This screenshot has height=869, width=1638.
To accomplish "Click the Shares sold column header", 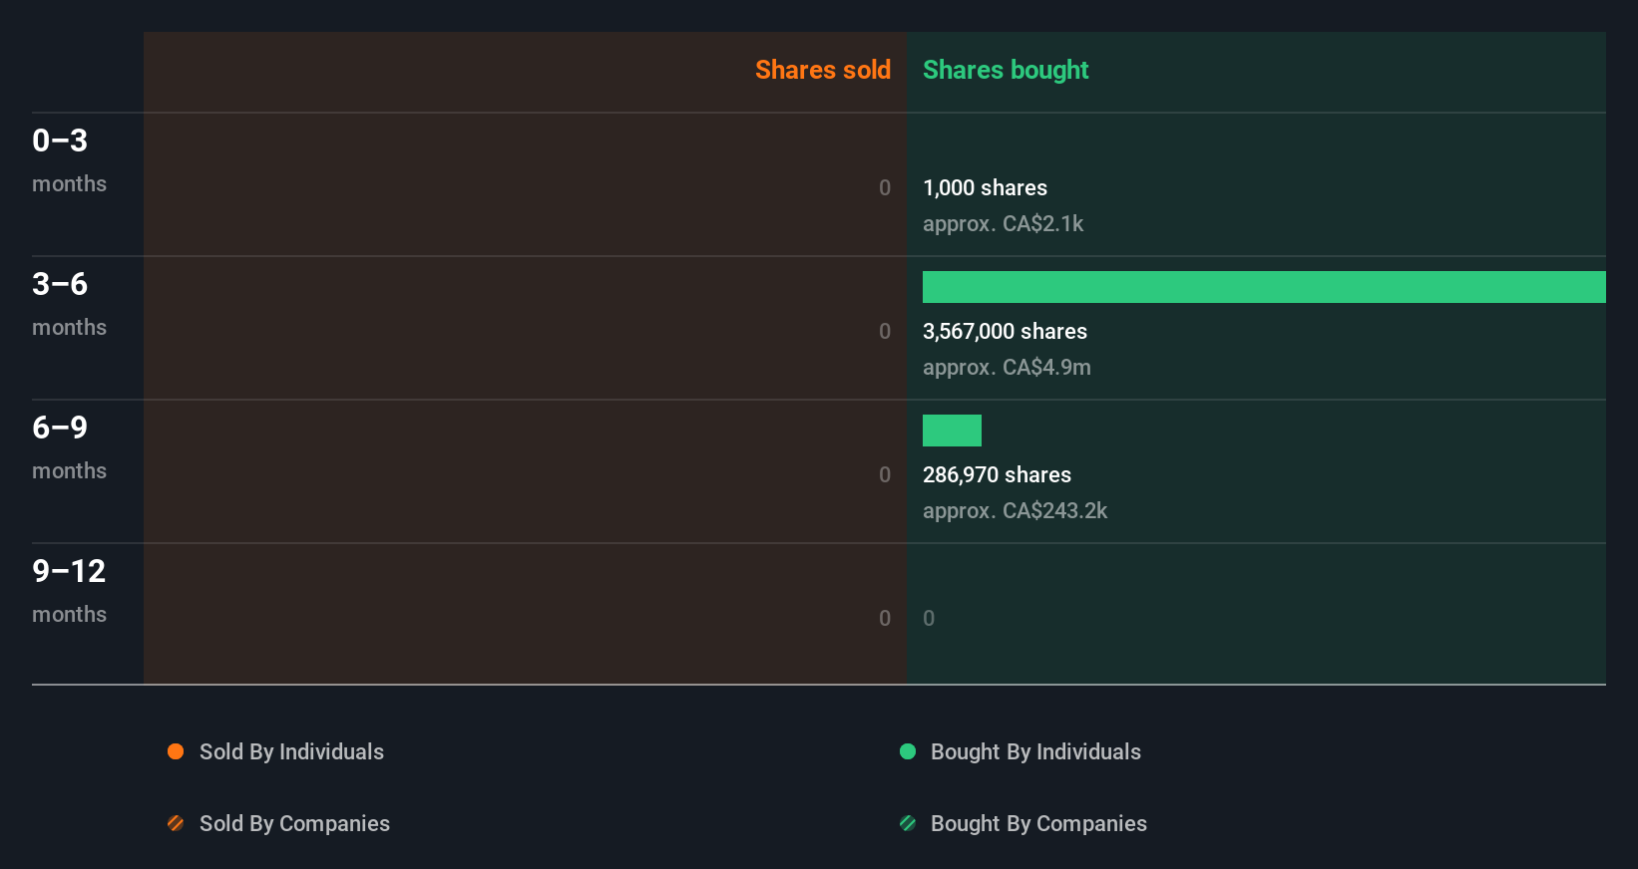I will 823,70.
